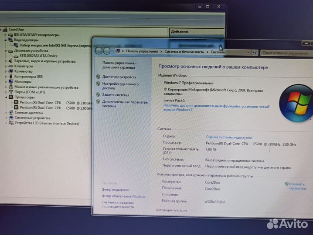
Task: Click the Back arrow in System window
Action: [x=99, y=51]
